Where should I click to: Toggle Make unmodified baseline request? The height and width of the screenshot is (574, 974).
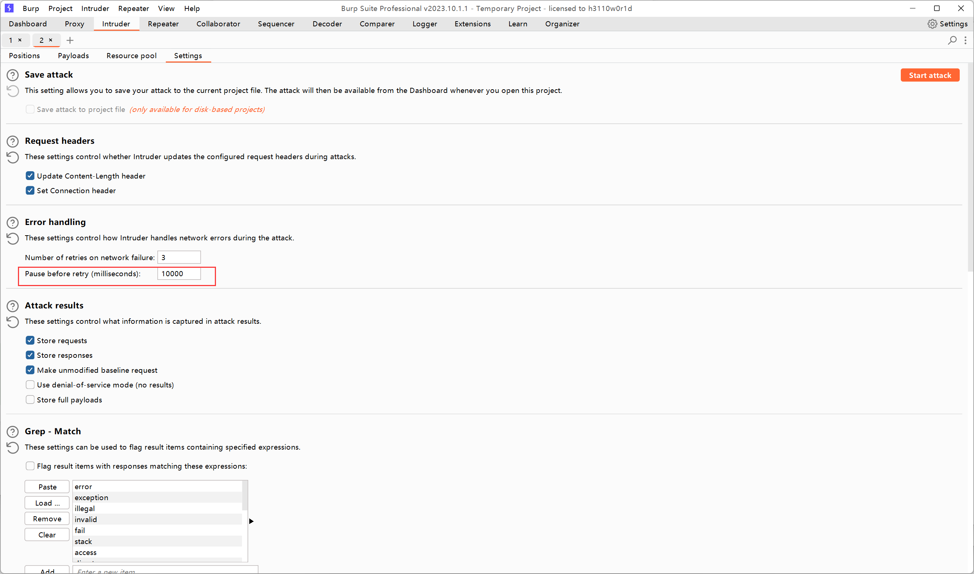[30, 370]
